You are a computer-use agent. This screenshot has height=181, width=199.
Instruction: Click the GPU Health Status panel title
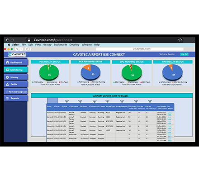pyautogui.click(x=173, y=62)
